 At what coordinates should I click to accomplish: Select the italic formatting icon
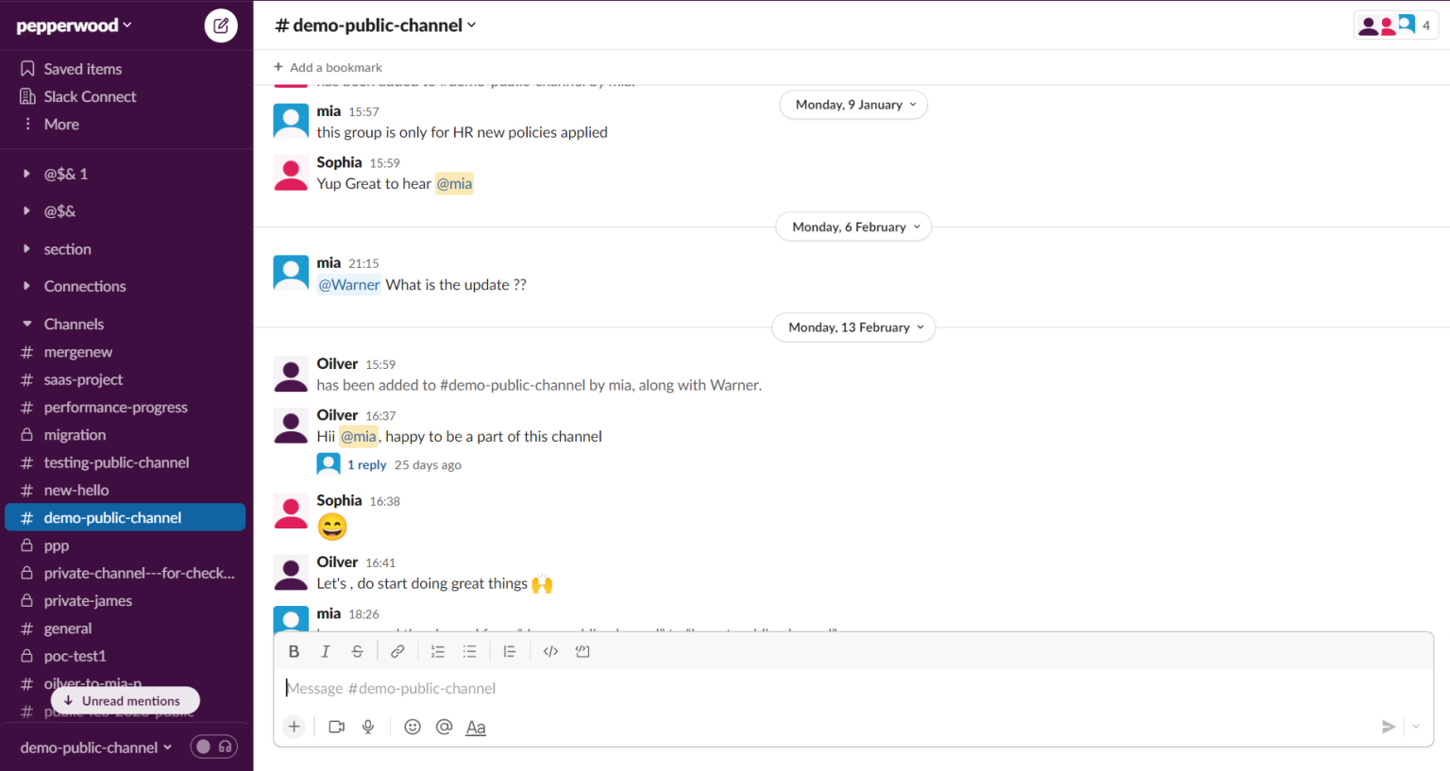pos(326,651)
